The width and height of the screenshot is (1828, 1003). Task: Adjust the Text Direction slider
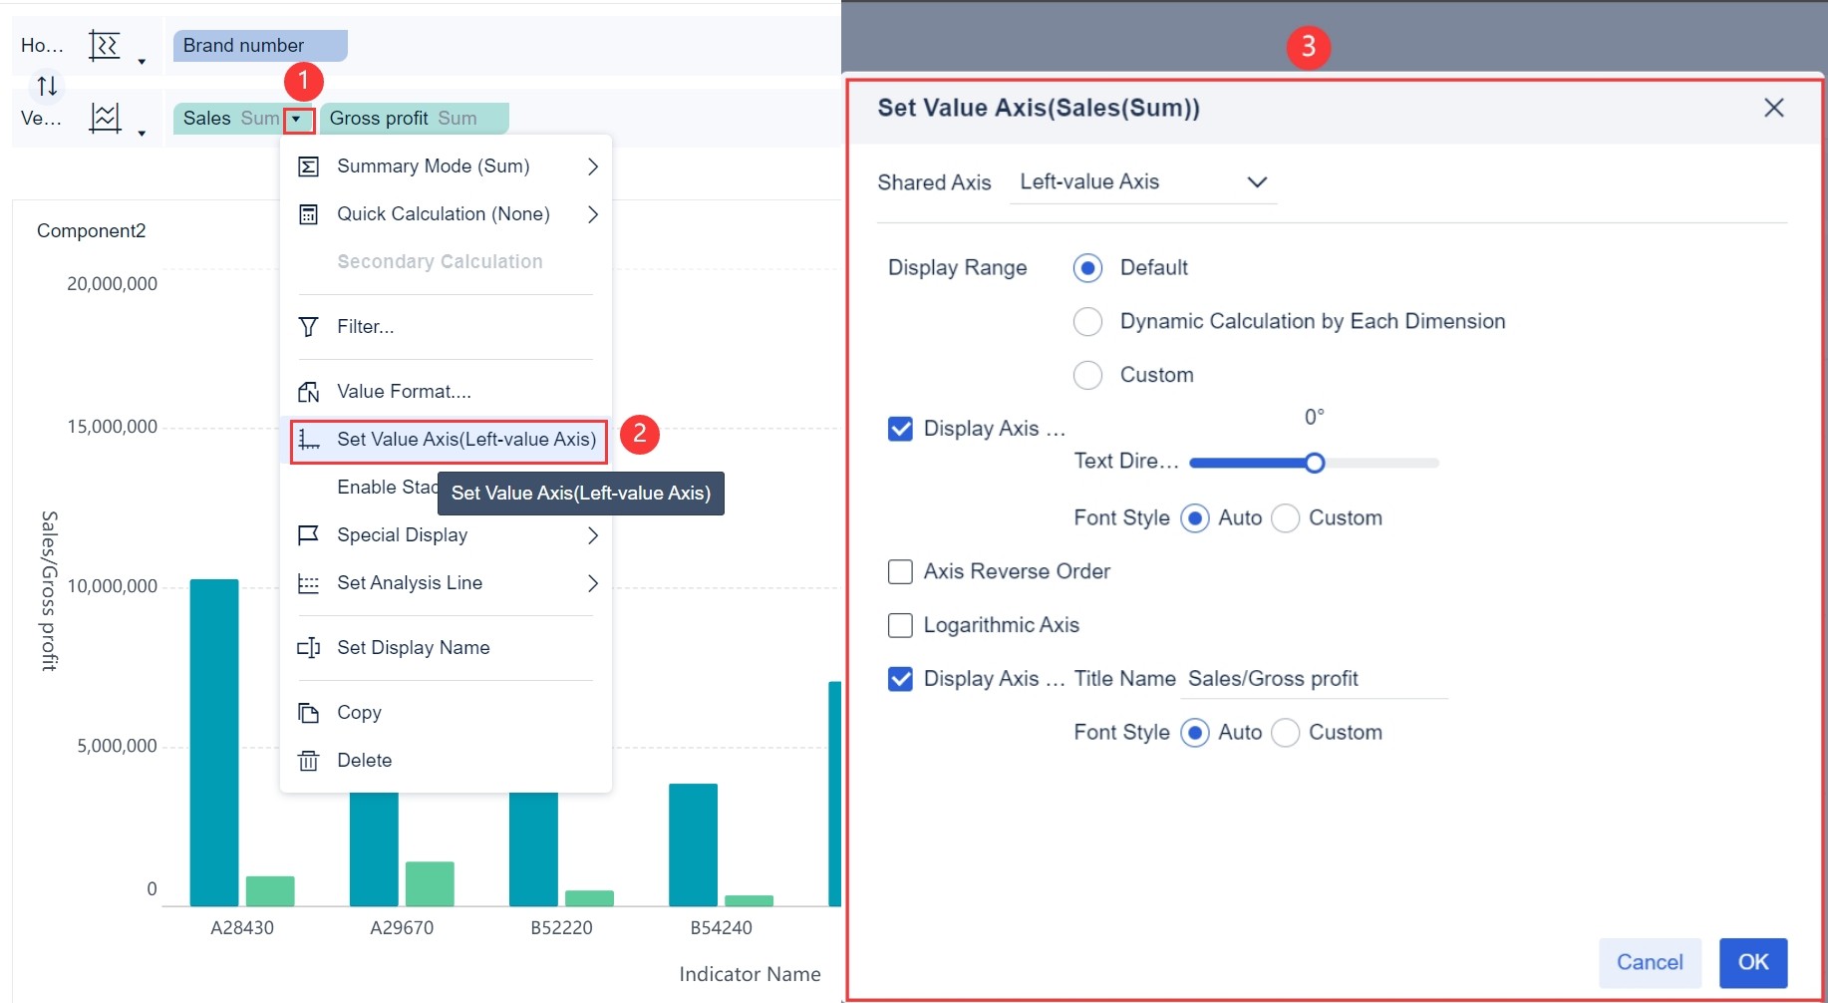point(1315,462)
